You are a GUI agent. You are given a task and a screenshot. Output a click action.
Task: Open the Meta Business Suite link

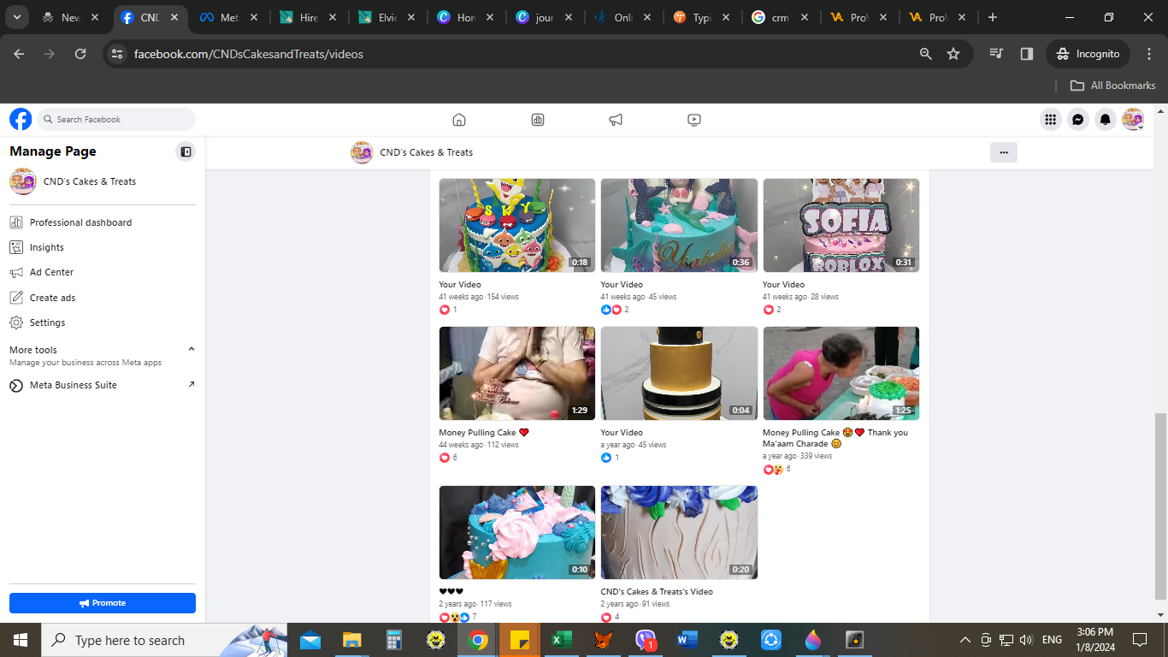tap(74, 385)
